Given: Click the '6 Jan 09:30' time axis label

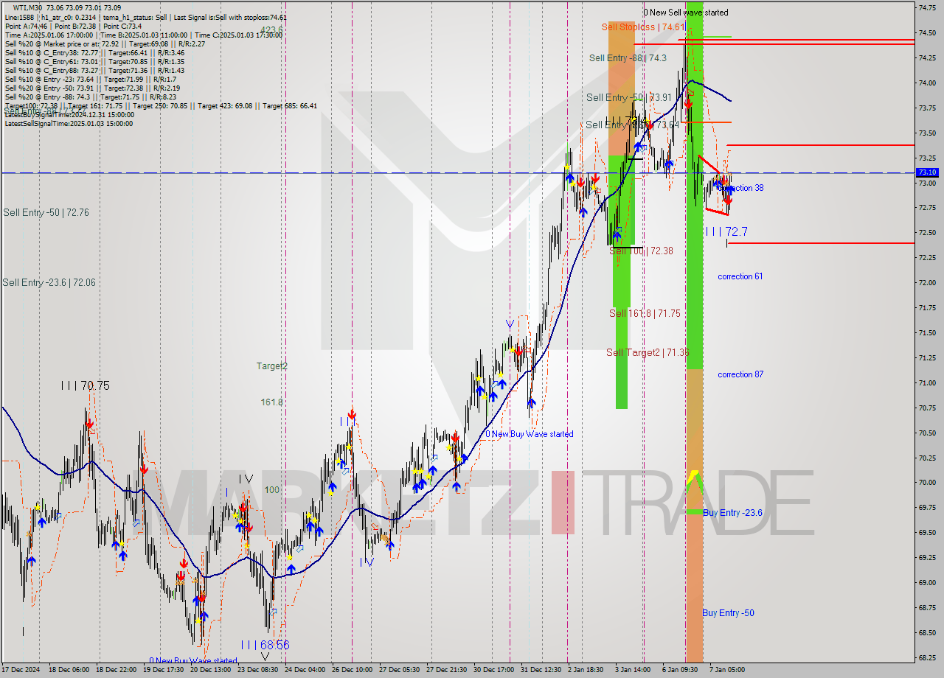Looking at the screenshot, I should point(681,670).
